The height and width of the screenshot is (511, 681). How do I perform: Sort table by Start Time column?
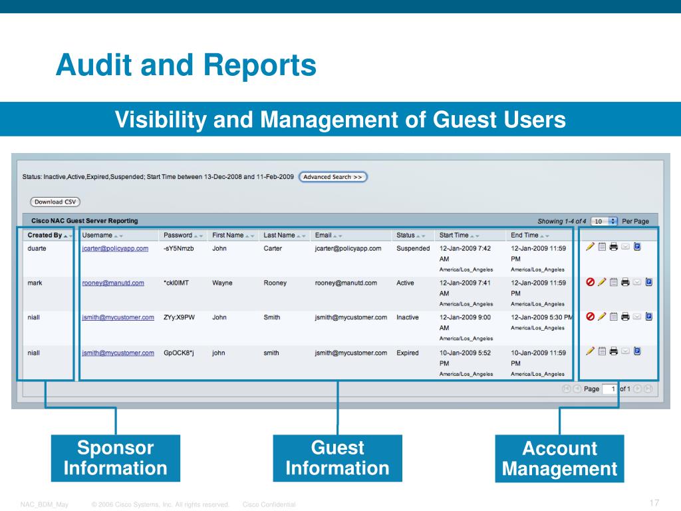pyautogui.click(x=454, y=235)
